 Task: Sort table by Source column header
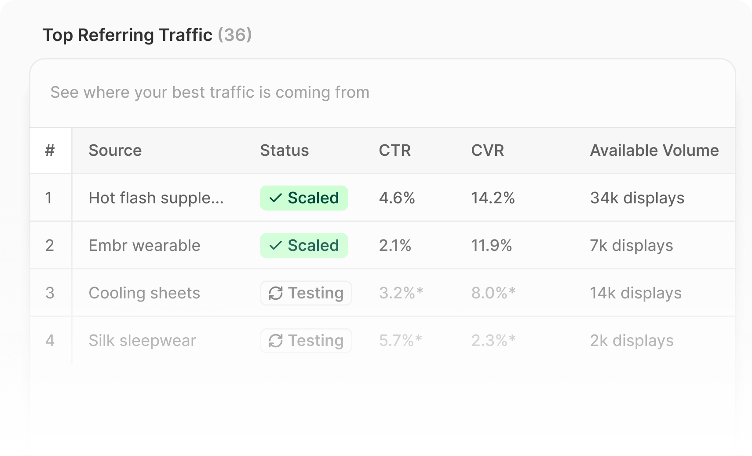click(115, 151)
